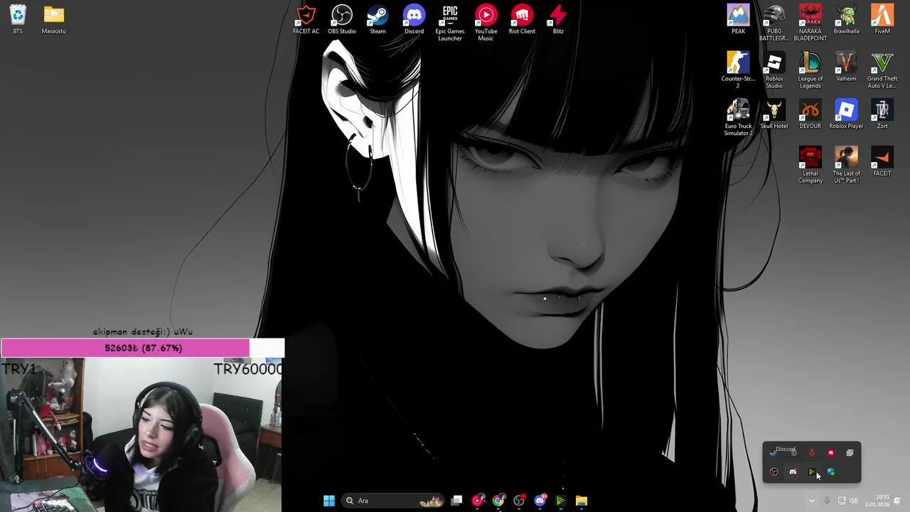
Task: Launch OBS Studio from the desktop
Action: coord(342,19)
